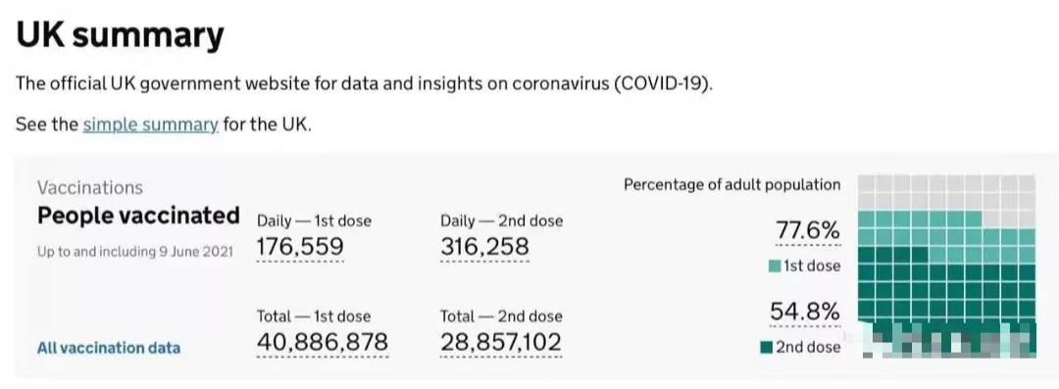Image resolution: width=1059 pixels, height=389 pixels.
Task: Click the dark green 2nd dose legend swatch
Action: point(766,348)
